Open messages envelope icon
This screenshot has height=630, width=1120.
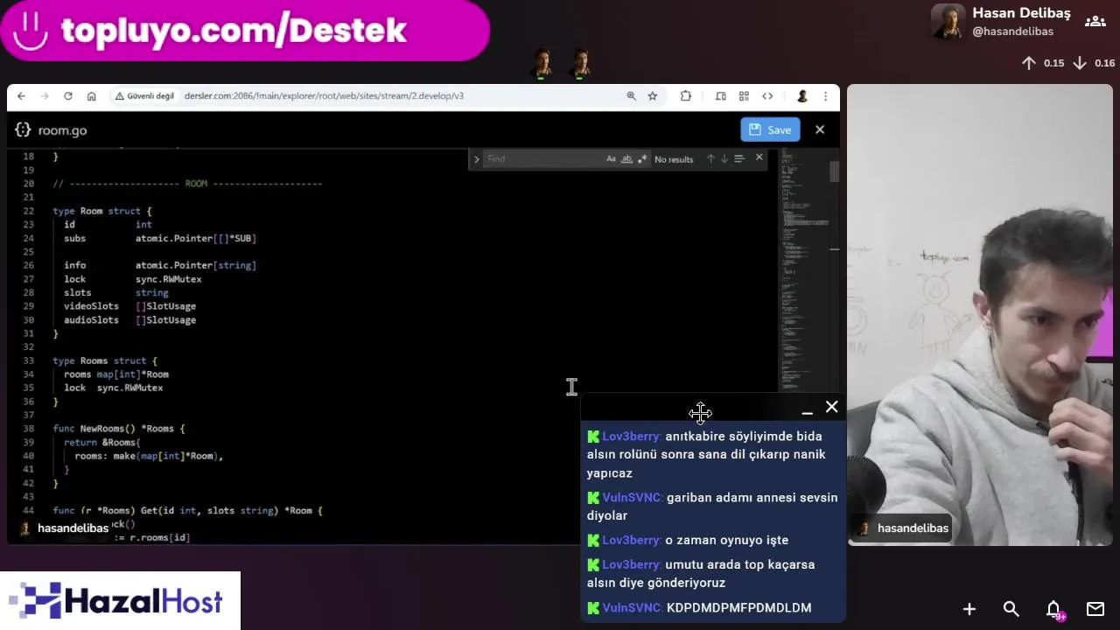coord(1095,609)
